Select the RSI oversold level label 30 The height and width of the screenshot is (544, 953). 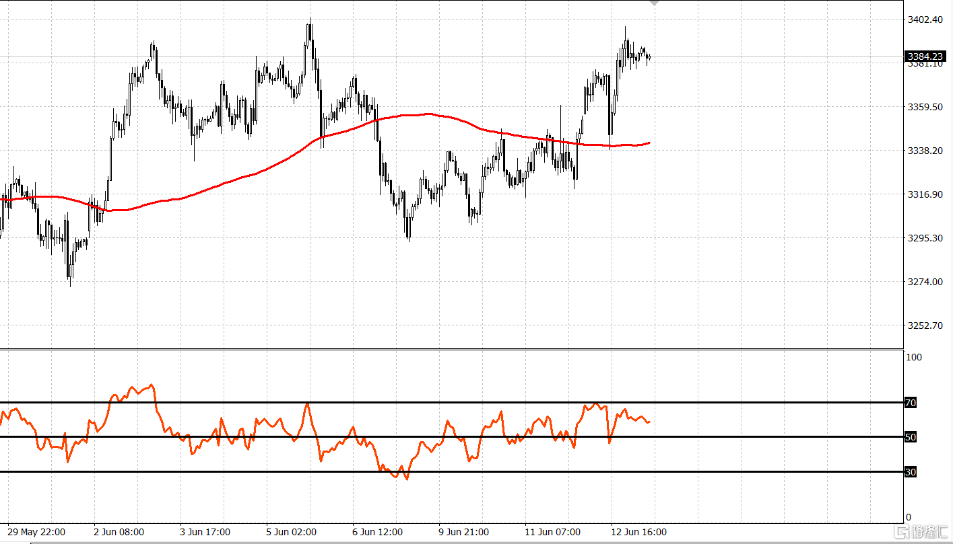(x=911, y=472)
